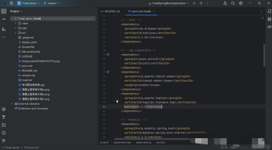Open the Git tool window
272x150 pixels.
(4, 141)
